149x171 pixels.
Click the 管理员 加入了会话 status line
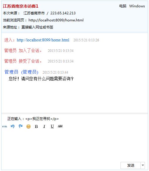(23, 51)
